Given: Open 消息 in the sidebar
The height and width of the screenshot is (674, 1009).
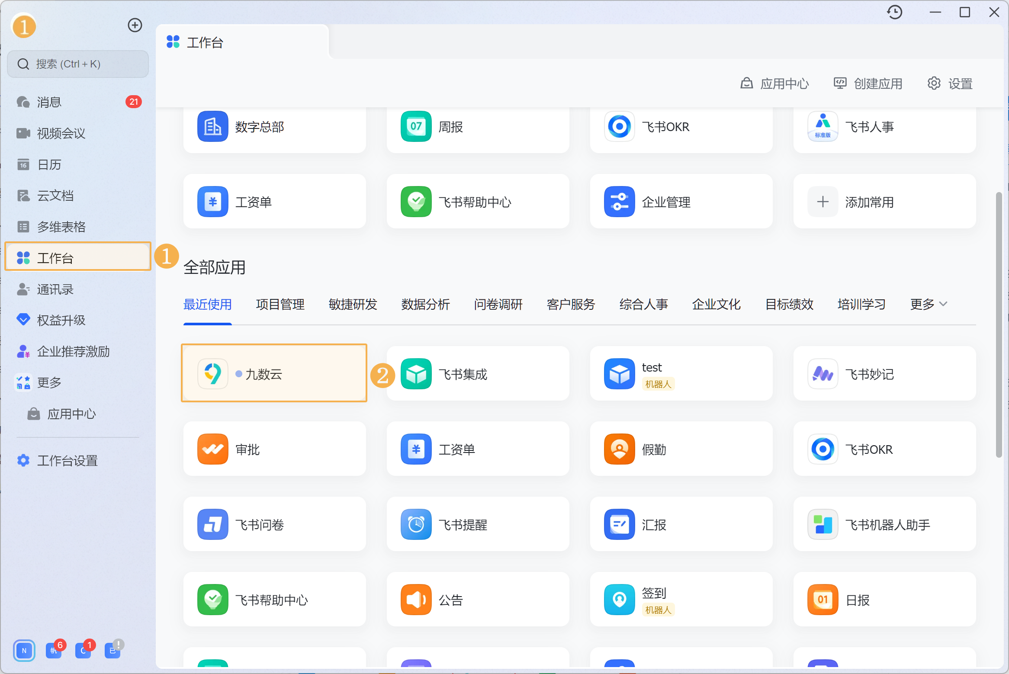Looking at the screenshot, I should [78, 102].
